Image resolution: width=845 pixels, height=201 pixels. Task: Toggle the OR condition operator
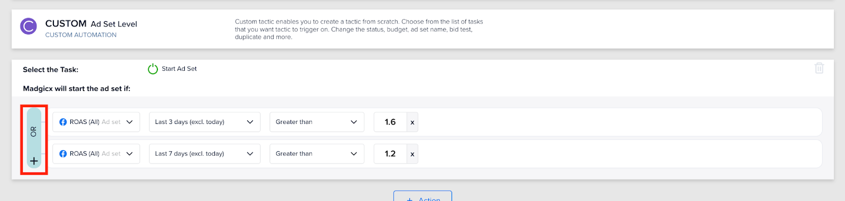(34, 131)
